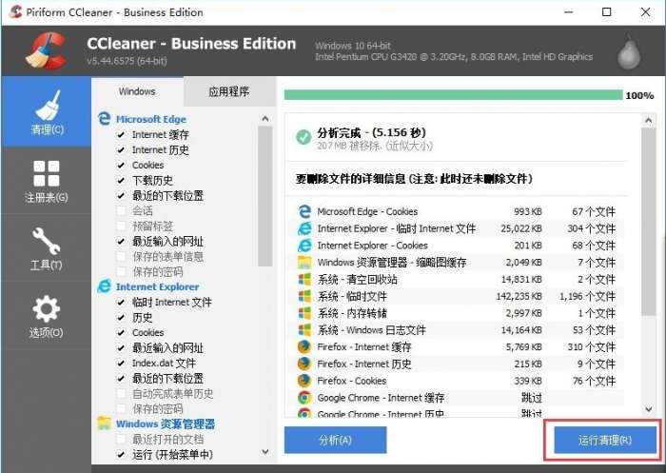The width and height of the screenshot is (666, 473).
Task: Uncheck 最近输入的网址 under Microsoft Edge
Action: point(121,242)
